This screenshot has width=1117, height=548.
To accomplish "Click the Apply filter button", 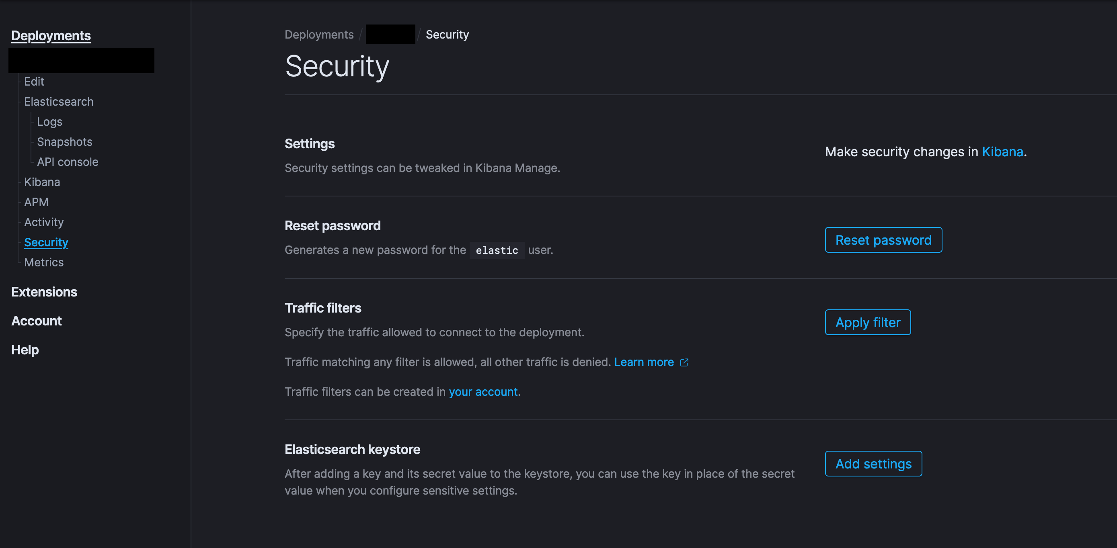I will tap(868, 322).
